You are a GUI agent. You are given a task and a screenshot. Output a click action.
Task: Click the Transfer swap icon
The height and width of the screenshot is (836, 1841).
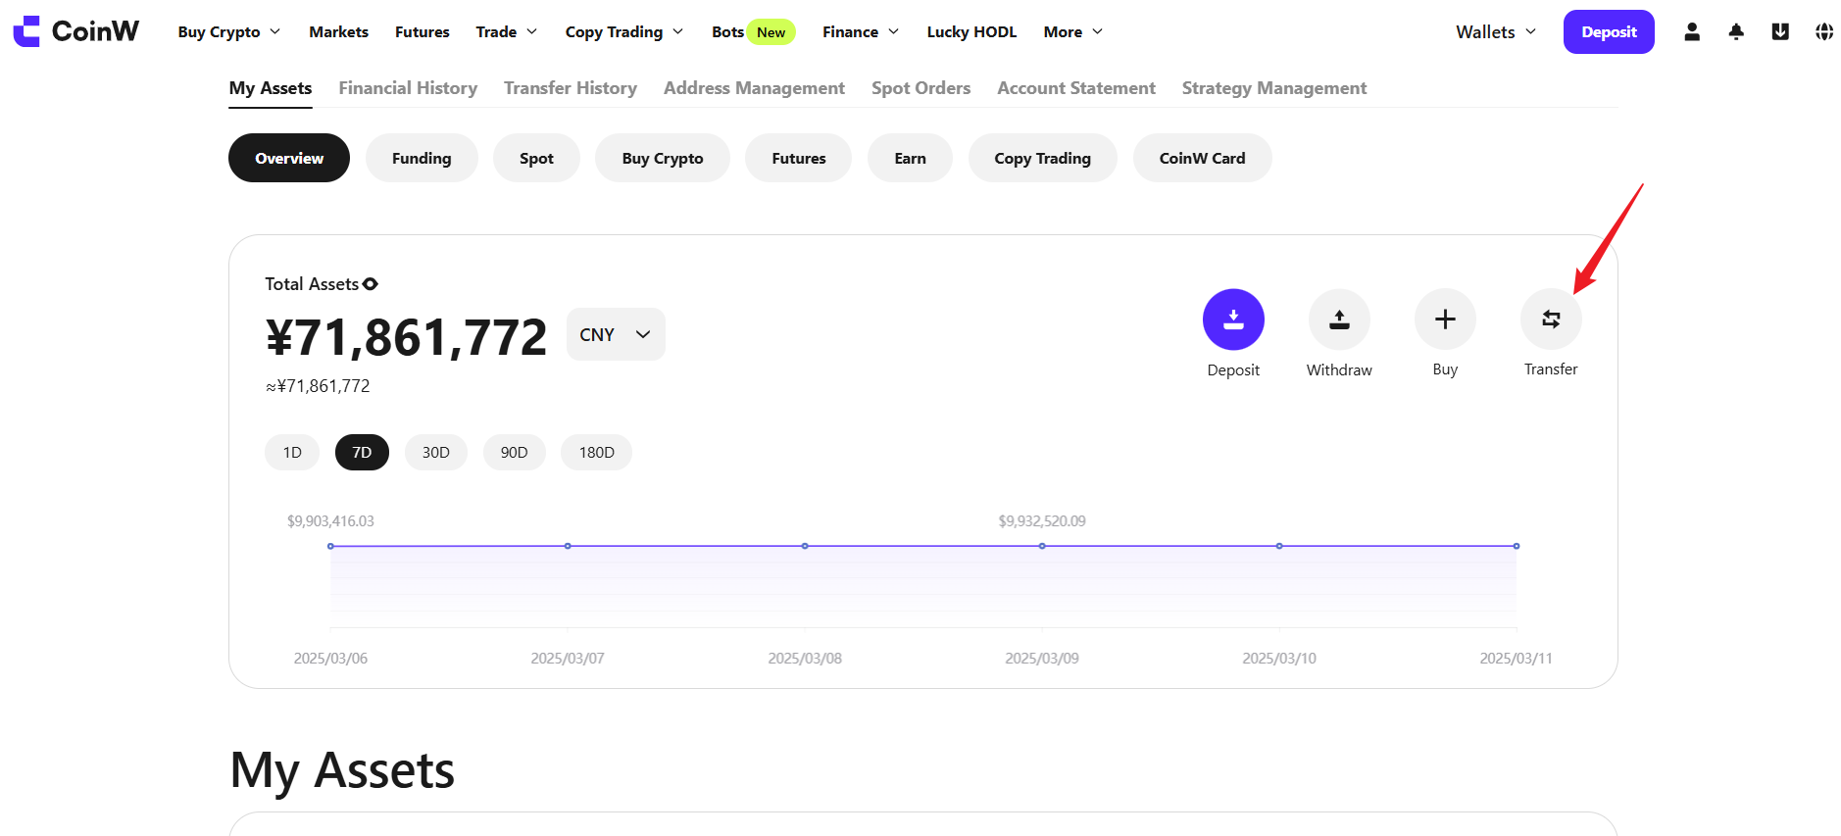pyautogui.click(x=1551, y=320)
